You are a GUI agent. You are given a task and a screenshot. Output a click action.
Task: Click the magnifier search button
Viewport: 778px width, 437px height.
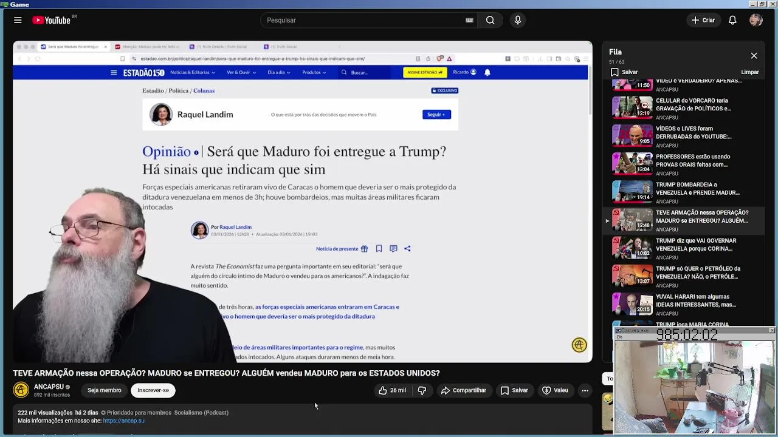[x=490, y=20]
